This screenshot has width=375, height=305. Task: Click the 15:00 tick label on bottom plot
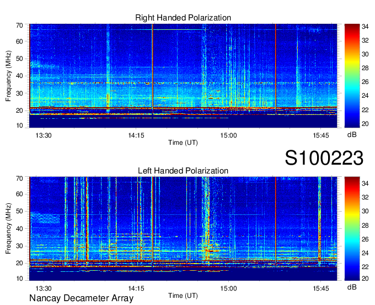click(x=228, y=288)
